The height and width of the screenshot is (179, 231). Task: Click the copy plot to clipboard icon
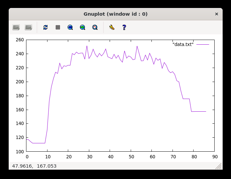point(16,27)
